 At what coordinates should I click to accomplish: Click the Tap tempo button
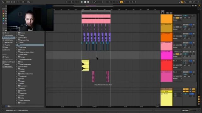(x=3, y=2)
